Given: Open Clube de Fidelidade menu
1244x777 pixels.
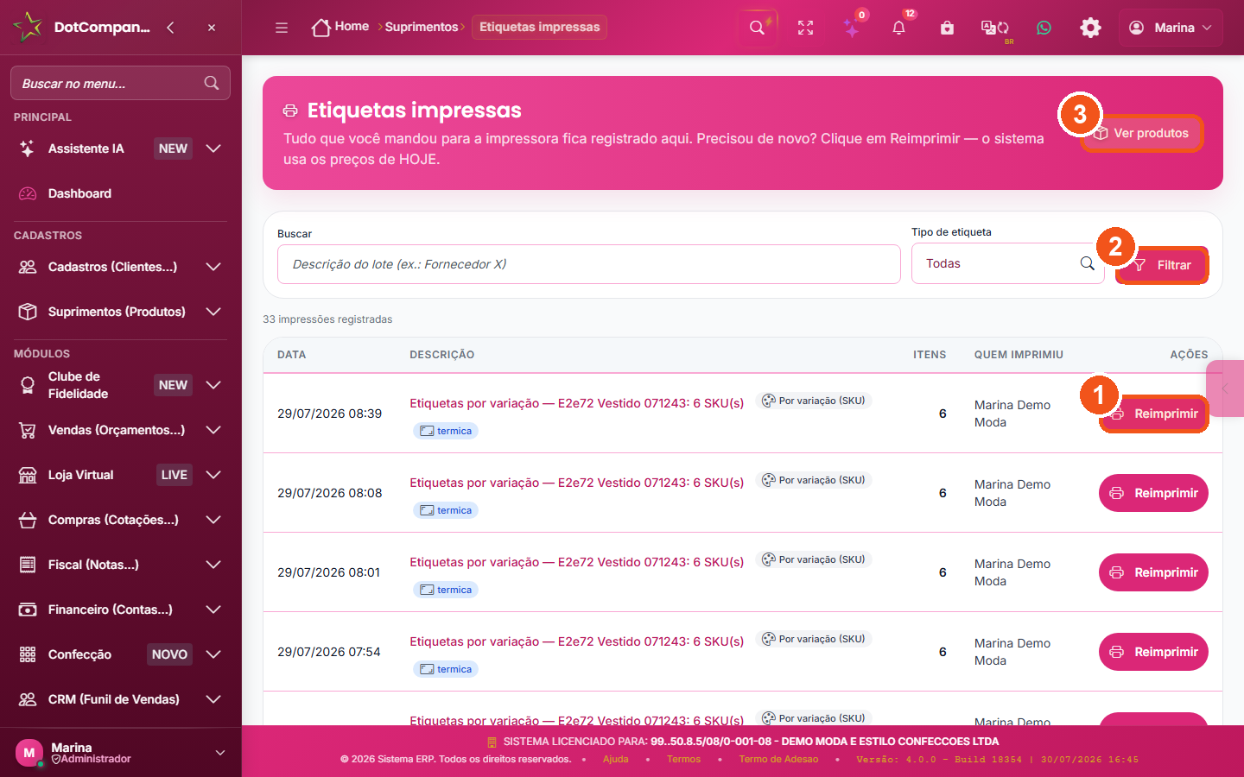Looking at the screenshot, I should 78,385.
